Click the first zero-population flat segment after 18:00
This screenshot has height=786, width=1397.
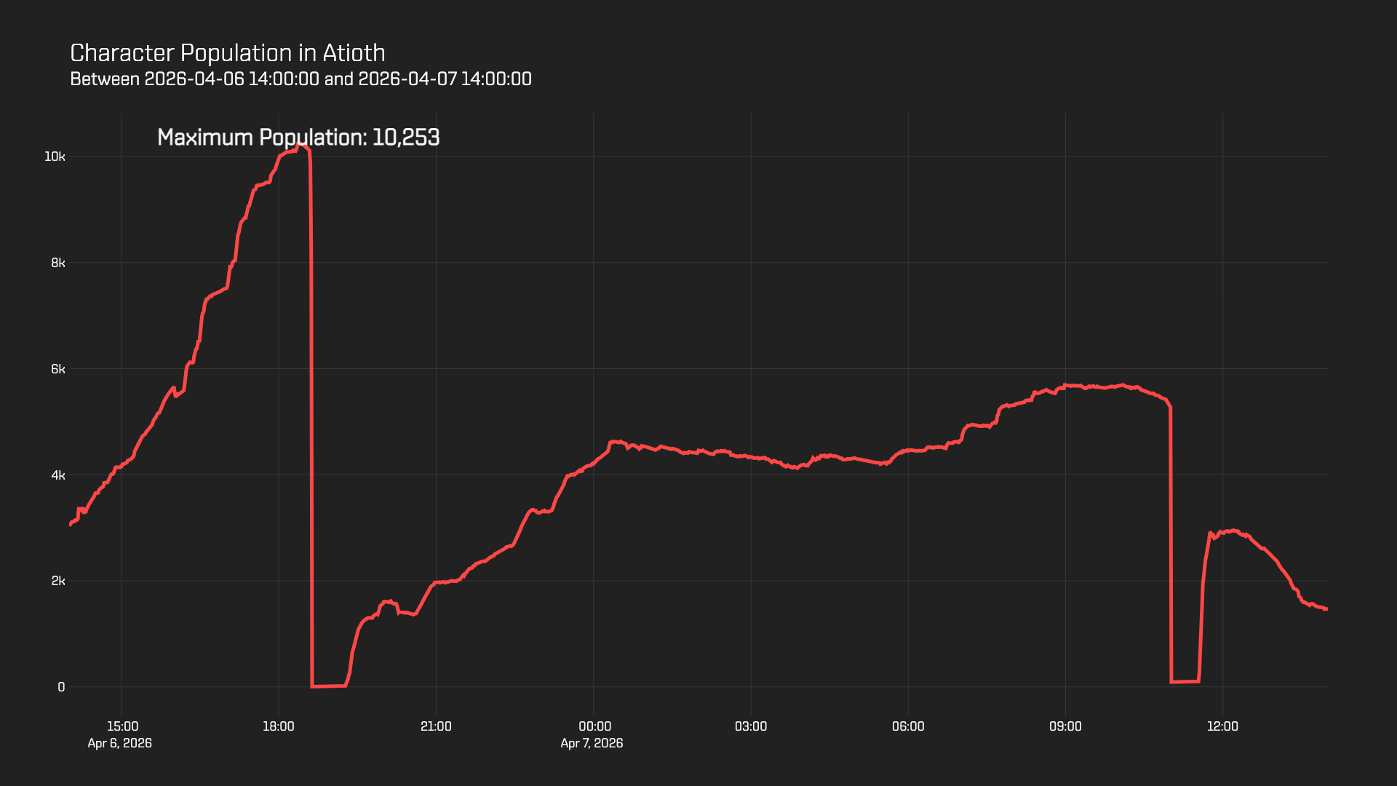pyautogui.click(x=329, y=686)
